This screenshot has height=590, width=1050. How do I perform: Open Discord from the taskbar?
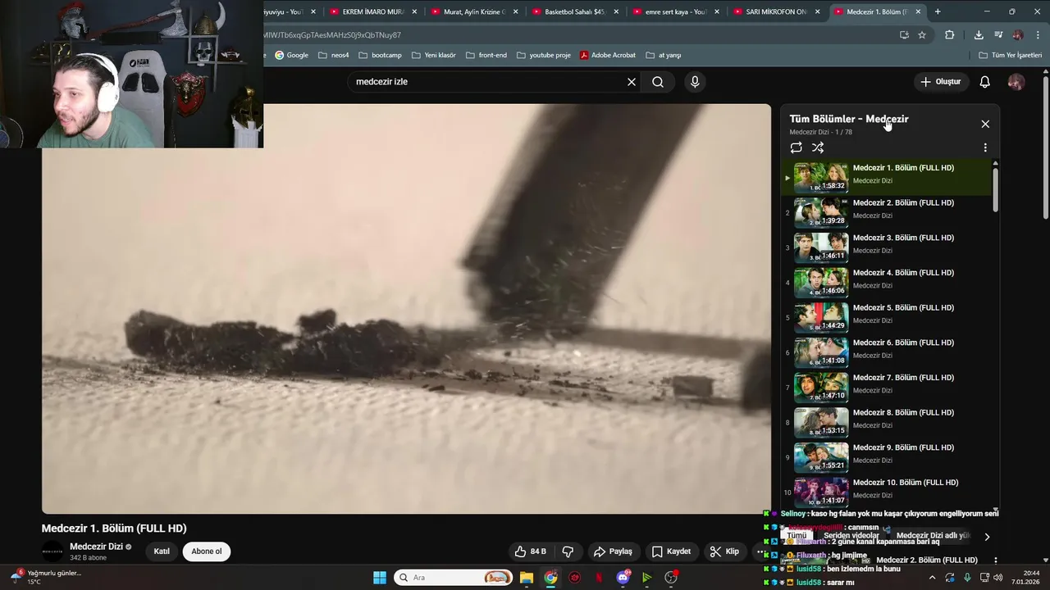point(623,578)
